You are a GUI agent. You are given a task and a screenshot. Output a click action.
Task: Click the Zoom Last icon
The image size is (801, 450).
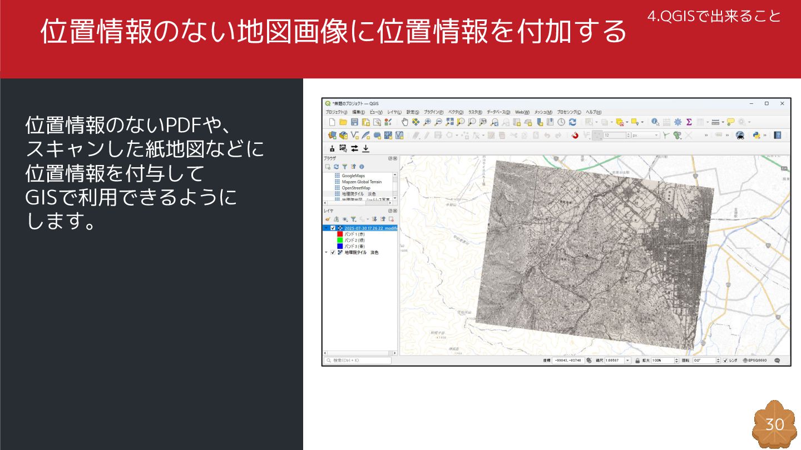[495, 122]
